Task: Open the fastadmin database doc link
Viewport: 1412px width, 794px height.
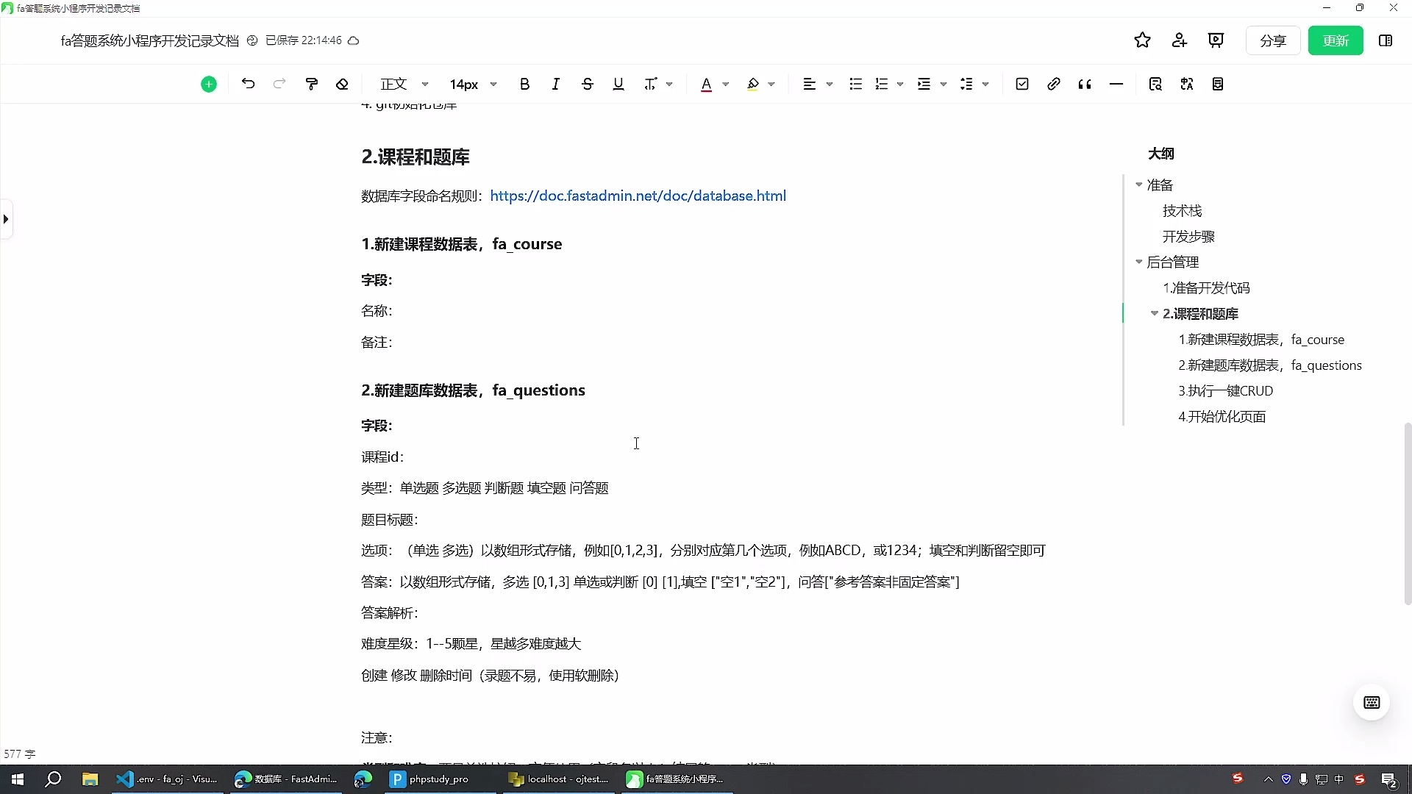Action: click(638, 196)
